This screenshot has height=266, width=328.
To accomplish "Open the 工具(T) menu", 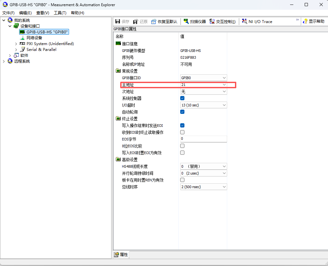I will click(60, 13).
